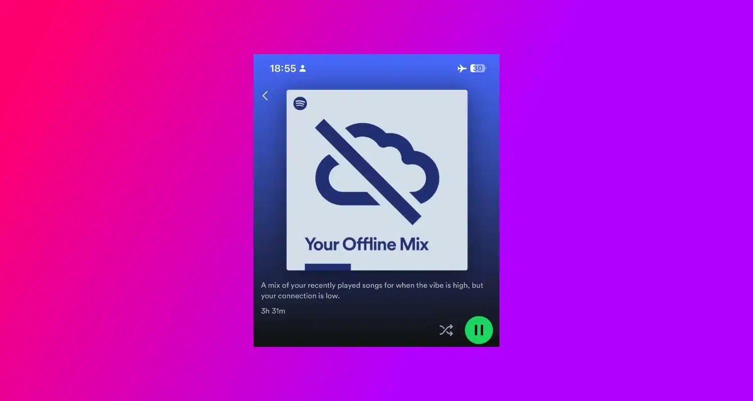Tap the Your Offline Mix cover artwork

(376, 179)
